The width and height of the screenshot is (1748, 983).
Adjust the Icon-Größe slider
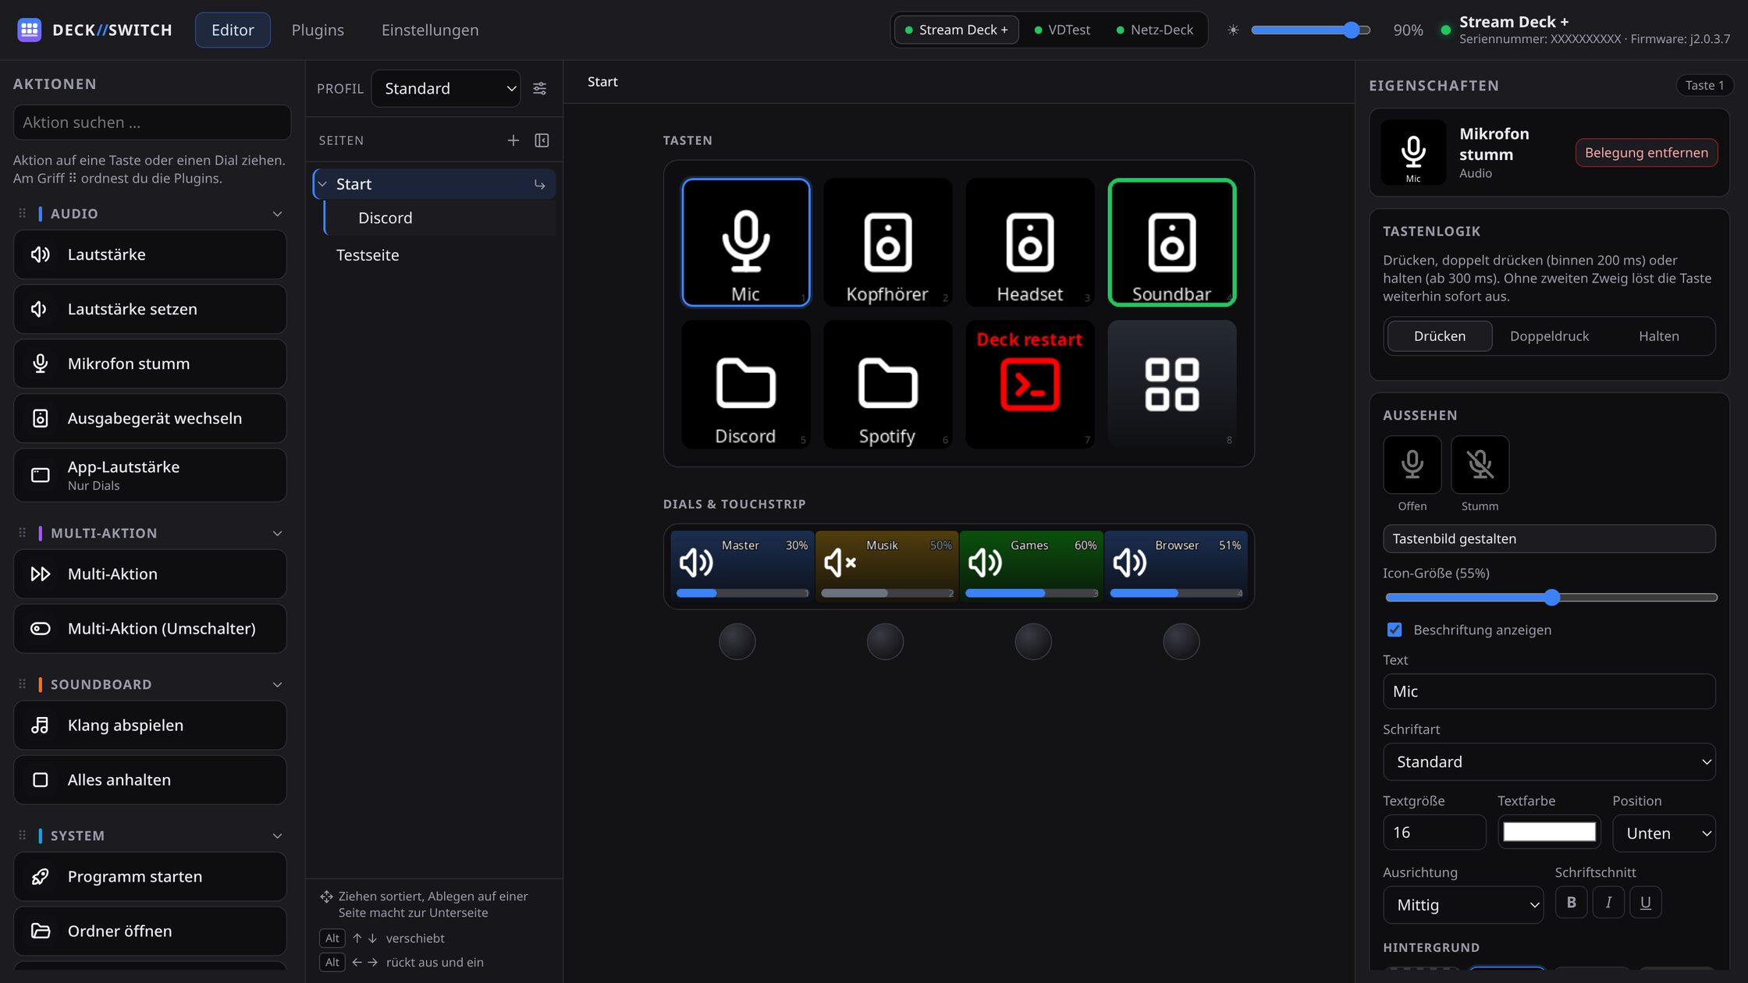(1551, 598)
